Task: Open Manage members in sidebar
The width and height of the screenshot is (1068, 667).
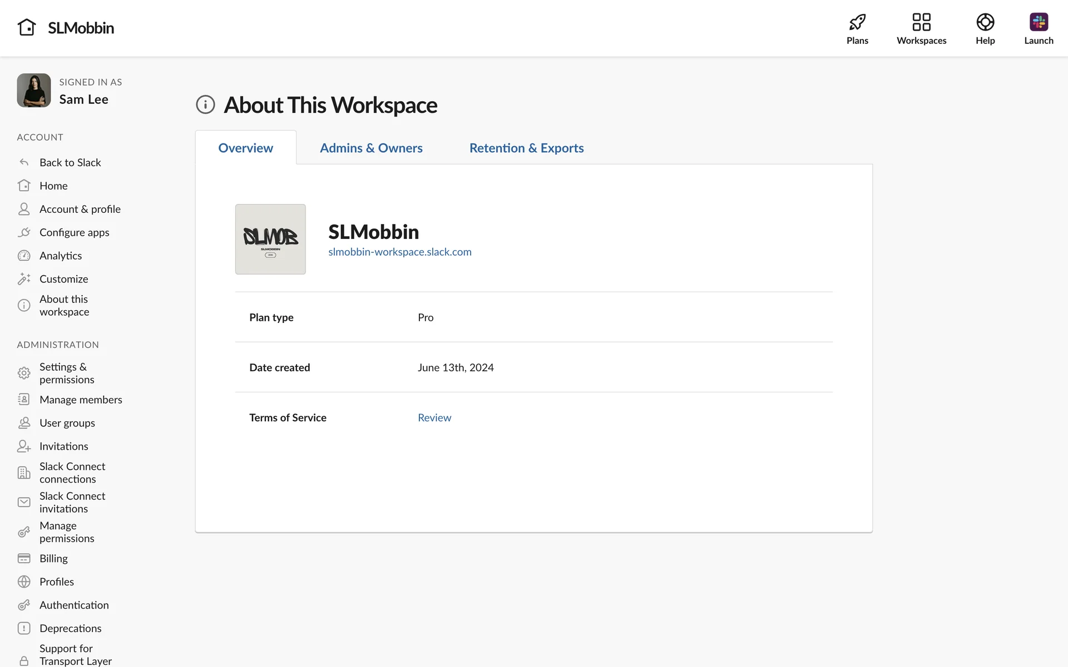Action: [x=81, y=400]
